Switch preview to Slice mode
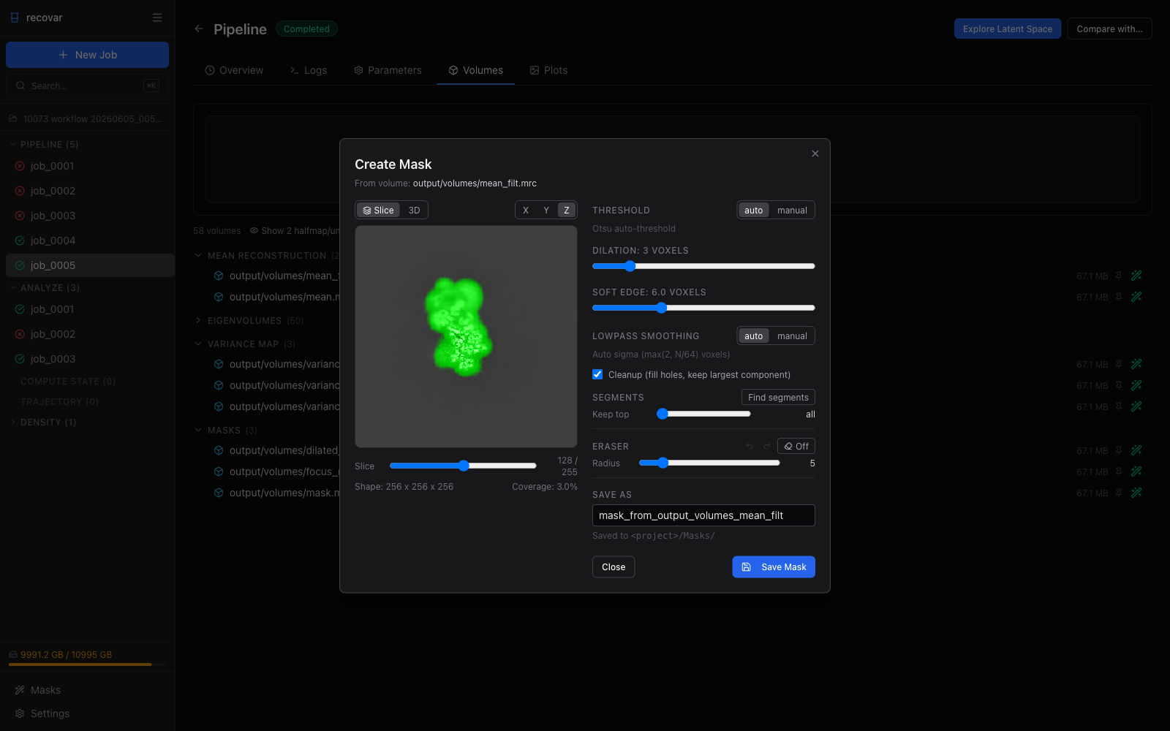Image resolution: width=1170 pixels, height=731 pixels. tap(378, 210)
